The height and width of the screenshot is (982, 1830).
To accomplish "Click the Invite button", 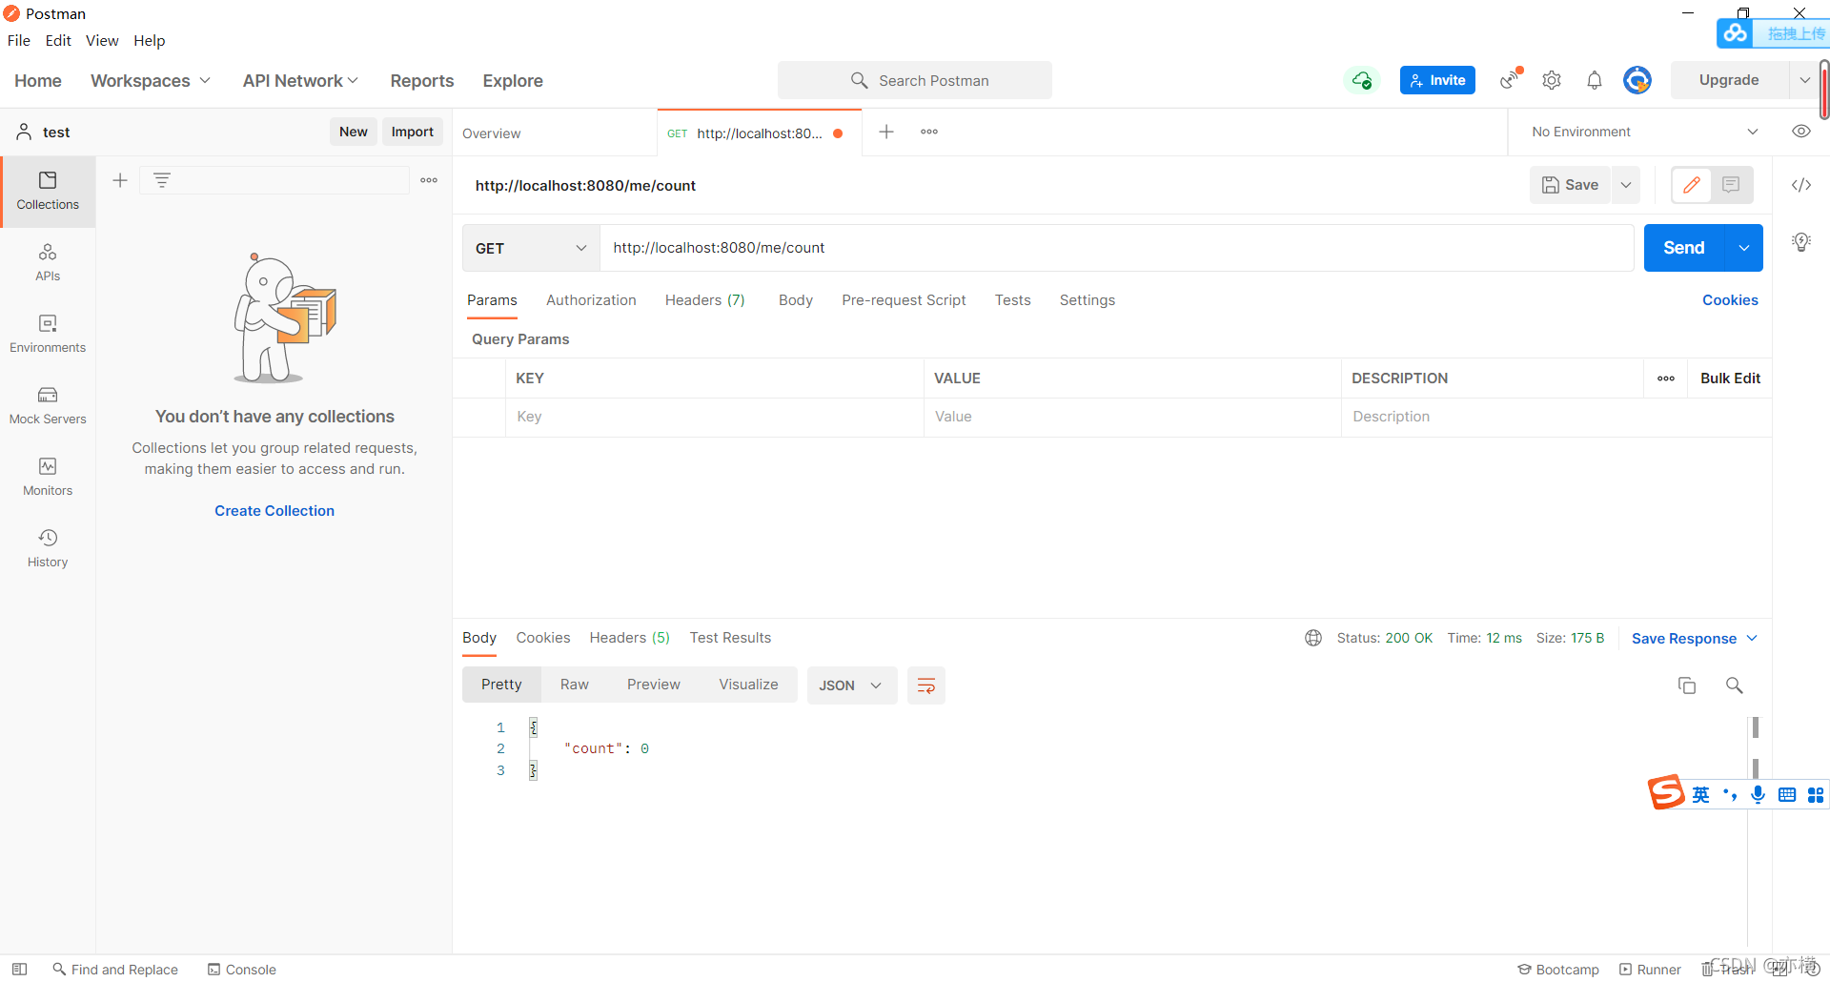I will [1437, 80].
